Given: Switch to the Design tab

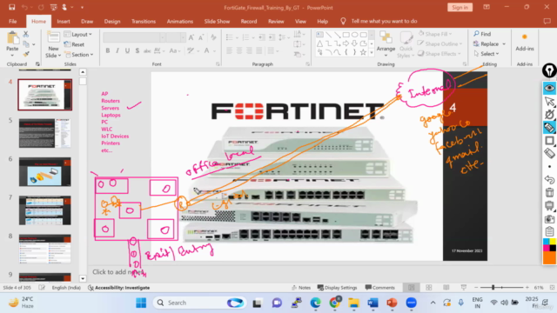Looking at the screenshot, I should click(x=112, y=21).
